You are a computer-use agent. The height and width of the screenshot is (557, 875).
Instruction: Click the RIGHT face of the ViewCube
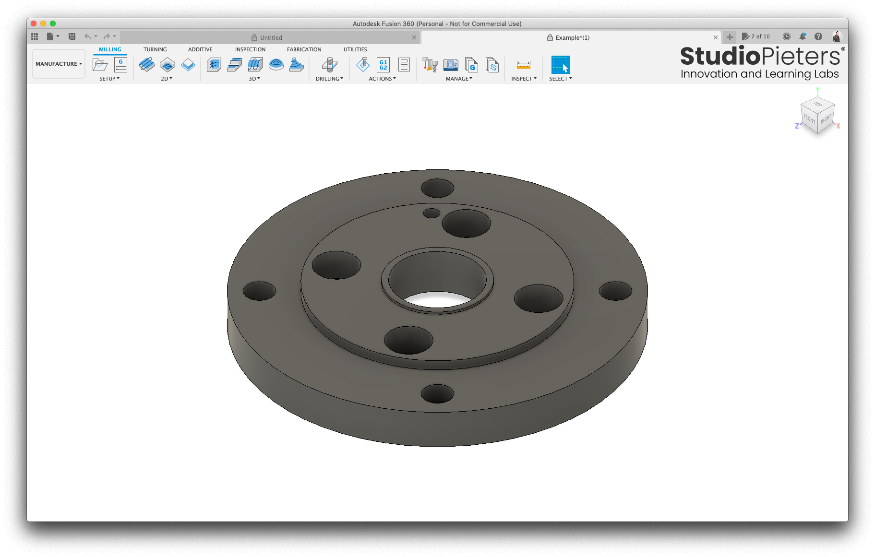coord(826,119)
